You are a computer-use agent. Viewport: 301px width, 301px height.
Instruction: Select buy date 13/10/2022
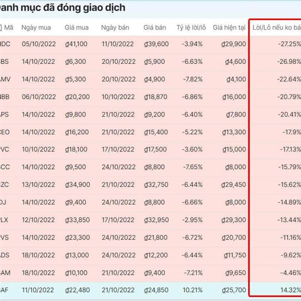click(x=38, y=185)
